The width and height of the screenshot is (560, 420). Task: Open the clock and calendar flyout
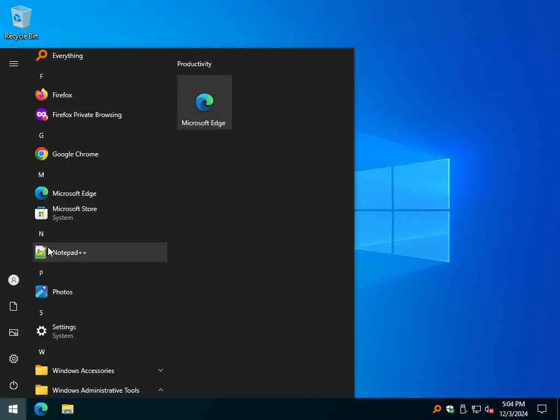click(x=514, y=409)
